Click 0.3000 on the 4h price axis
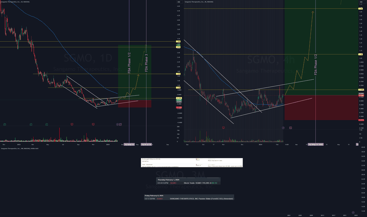This screenshot has width=367, height=217. (361, 117)
